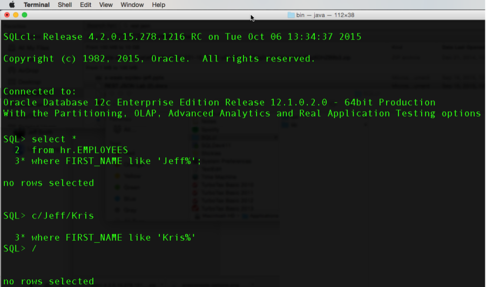Click the green zoom window button

(x=24, y=15)
